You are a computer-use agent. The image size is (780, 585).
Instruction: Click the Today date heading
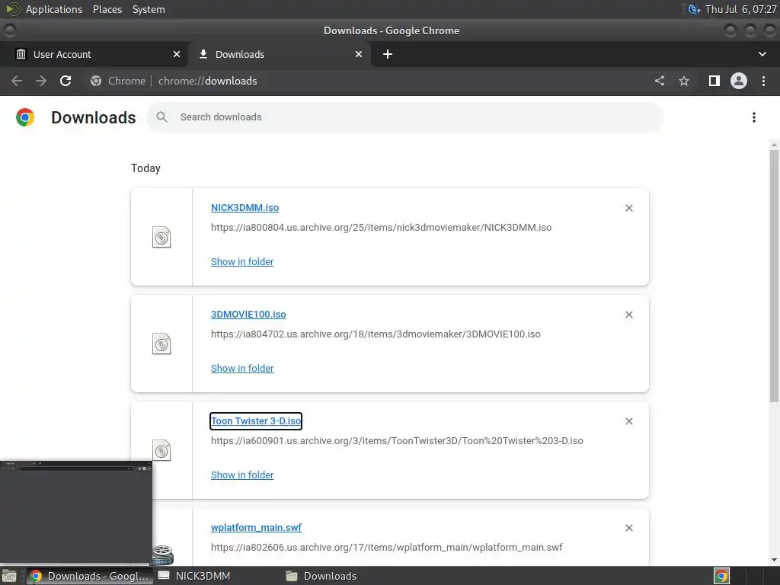[145, 168]
